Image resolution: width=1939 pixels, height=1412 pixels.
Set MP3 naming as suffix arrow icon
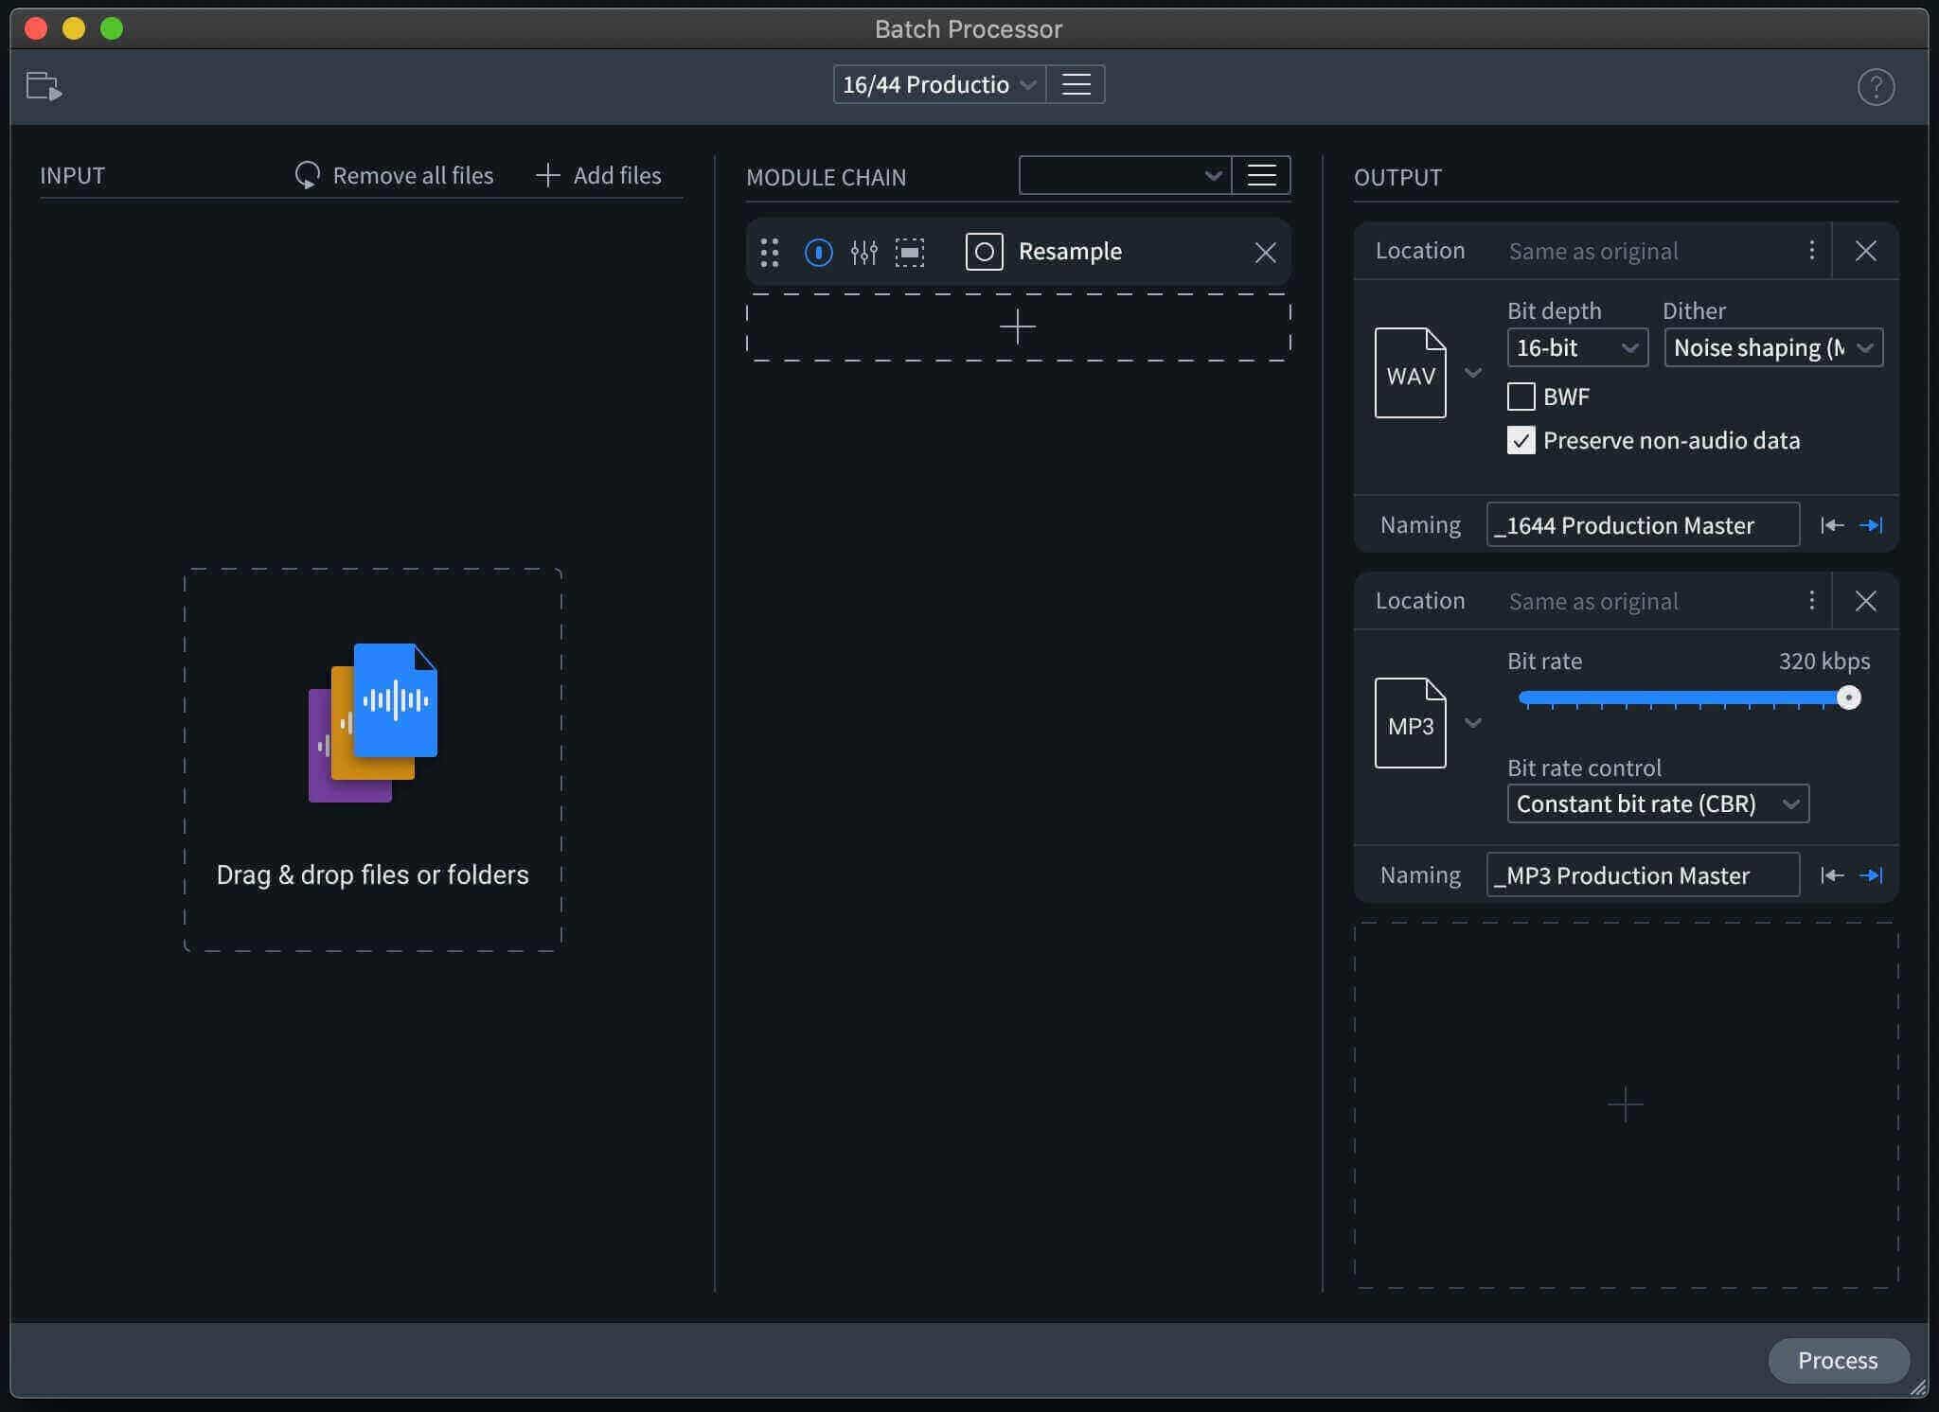coord(1871,875)
